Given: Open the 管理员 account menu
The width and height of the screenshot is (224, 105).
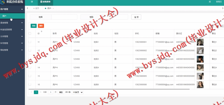Looking at the screenshot, I should [x=219, y=2].
